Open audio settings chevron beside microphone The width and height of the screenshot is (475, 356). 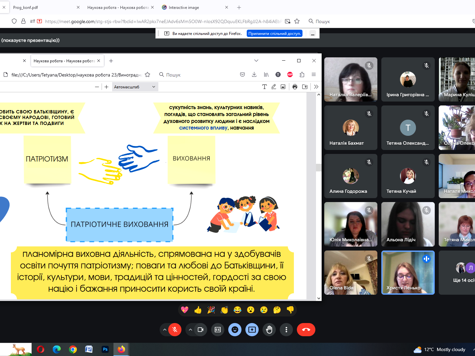click(165, 330)
